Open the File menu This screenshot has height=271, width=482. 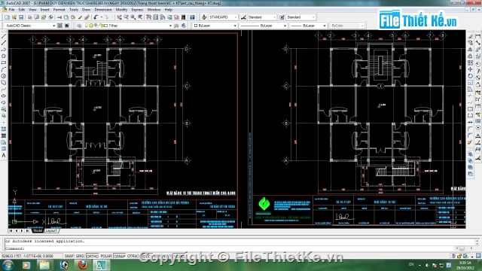(x=12, y=10)
